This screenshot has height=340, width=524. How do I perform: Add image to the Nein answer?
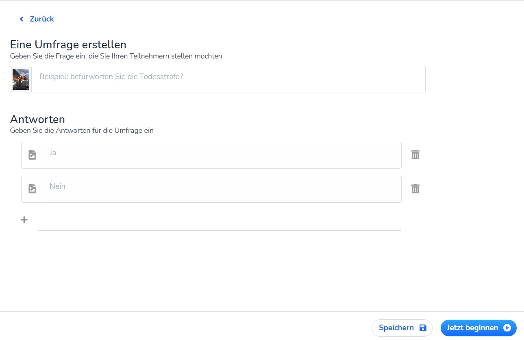click(x=32, y=189)
